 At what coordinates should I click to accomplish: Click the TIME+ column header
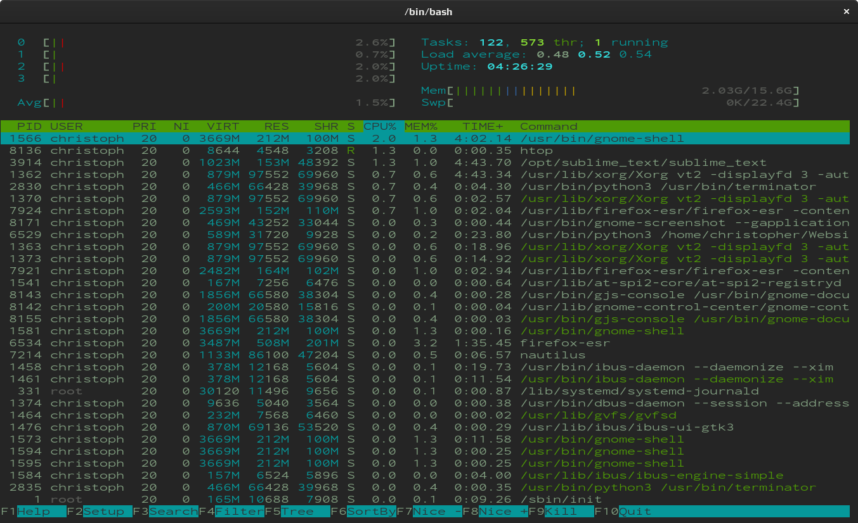pos(483,127)
